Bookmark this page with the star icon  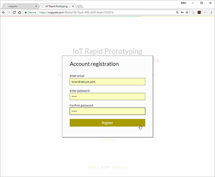pyautogui.click(x=187, y=12)
